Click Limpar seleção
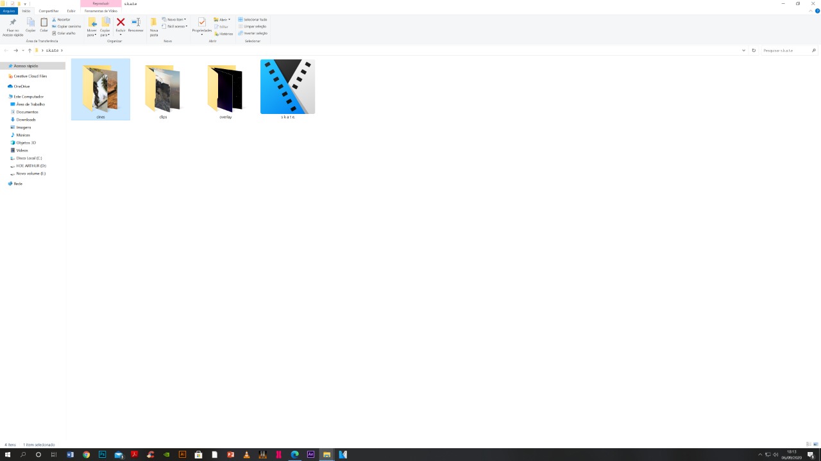The height and width of the screenshot is (461, 821). (253, 26)
